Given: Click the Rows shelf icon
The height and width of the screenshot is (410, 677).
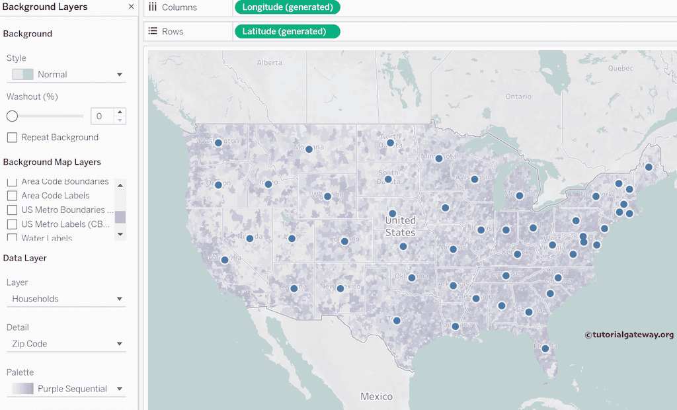Looking at the screenshot, I should tap(153, 31).
